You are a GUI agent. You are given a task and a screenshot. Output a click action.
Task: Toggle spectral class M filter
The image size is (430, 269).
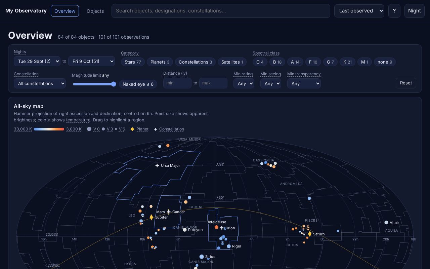tap(364, 62)
